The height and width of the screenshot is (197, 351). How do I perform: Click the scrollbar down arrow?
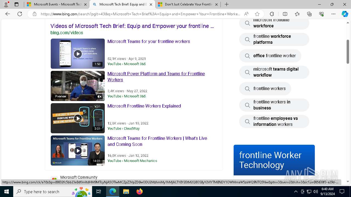(x=348, y=181)
